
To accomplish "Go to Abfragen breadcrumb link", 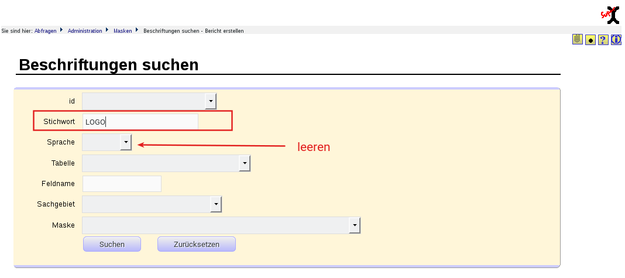I will [46, 30].
